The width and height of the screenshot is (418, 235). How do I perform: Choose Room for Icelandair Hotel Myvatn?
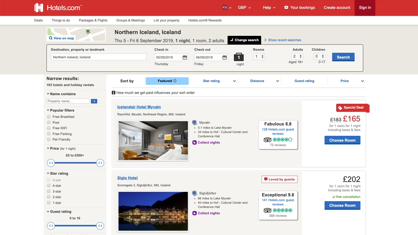pyautogui.click(x=342, y=140)
